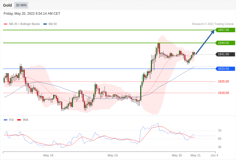Select the 1841.90 current price label
The image size is (236, 160).
(225, 54)
